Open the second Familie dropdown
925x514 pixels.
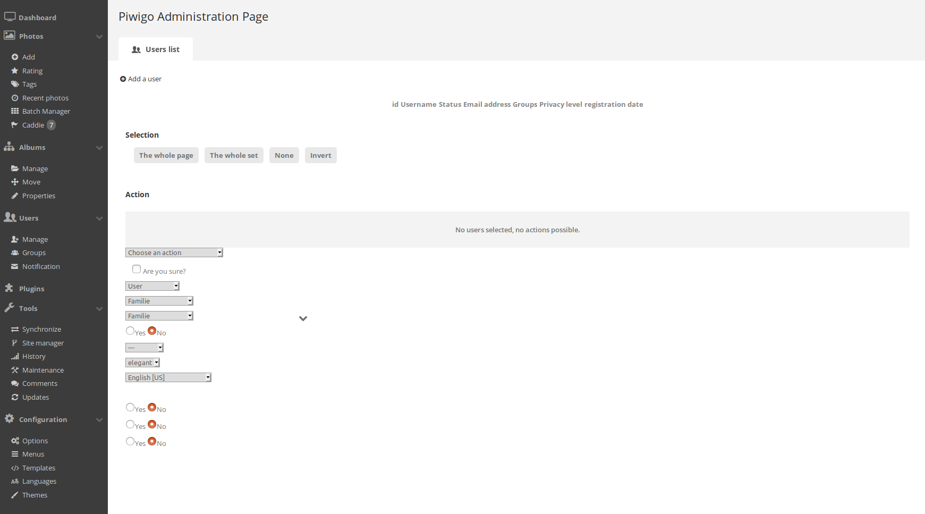point(159,316)
